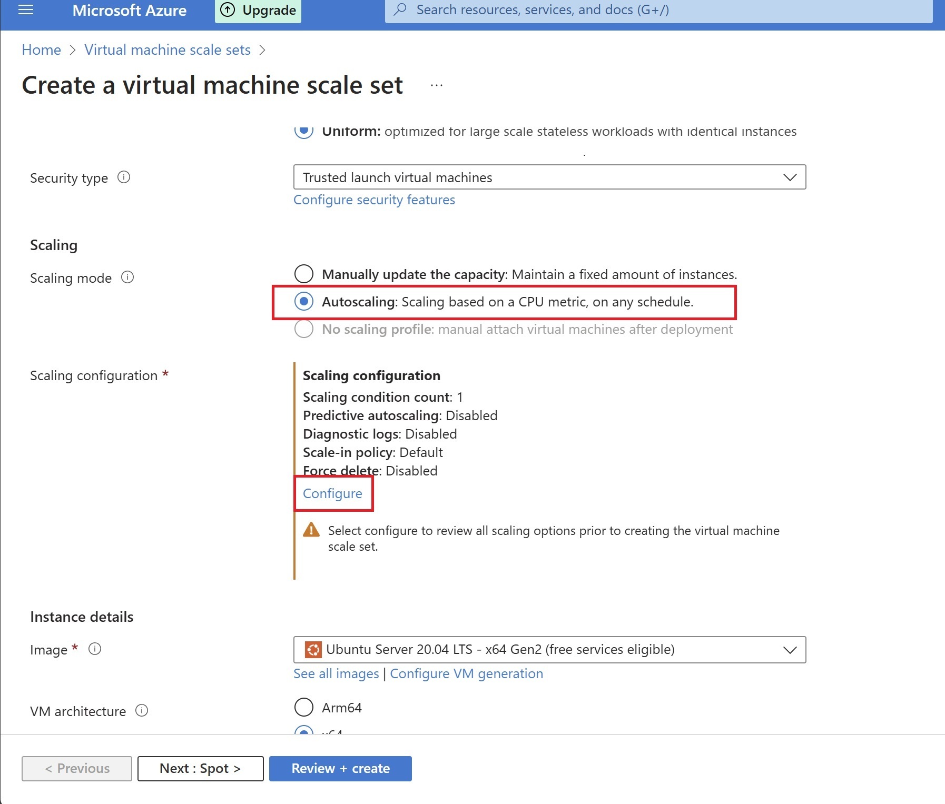This screenshot has height=804, width=945.
Task: Open the Image dropdown
Action: coord(549,650)
